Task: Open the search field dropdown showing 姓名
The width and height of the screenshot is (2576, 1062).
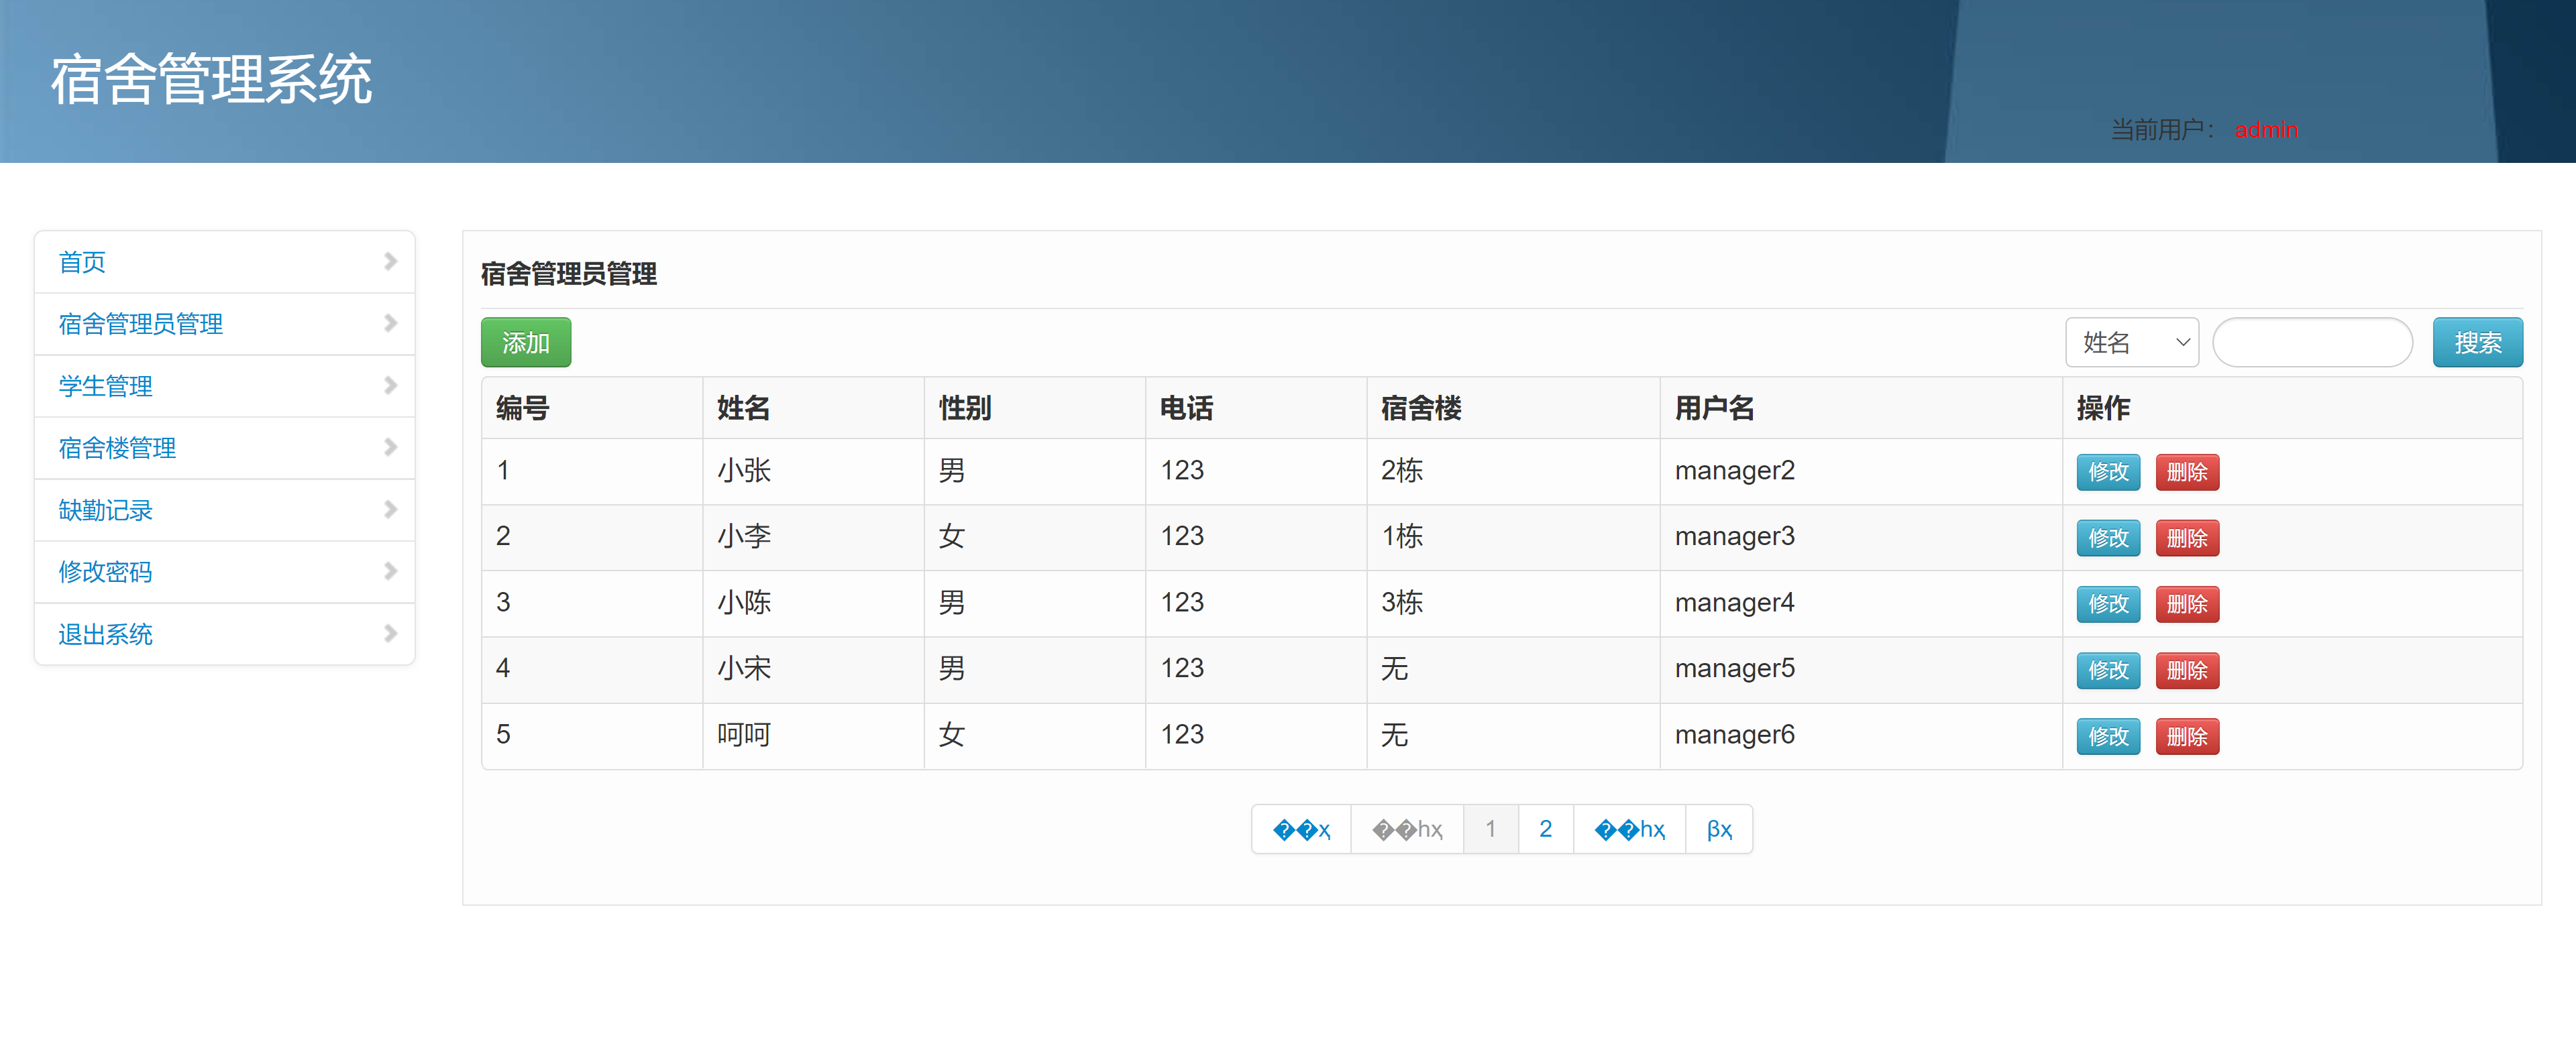Action: point(2132,342)
